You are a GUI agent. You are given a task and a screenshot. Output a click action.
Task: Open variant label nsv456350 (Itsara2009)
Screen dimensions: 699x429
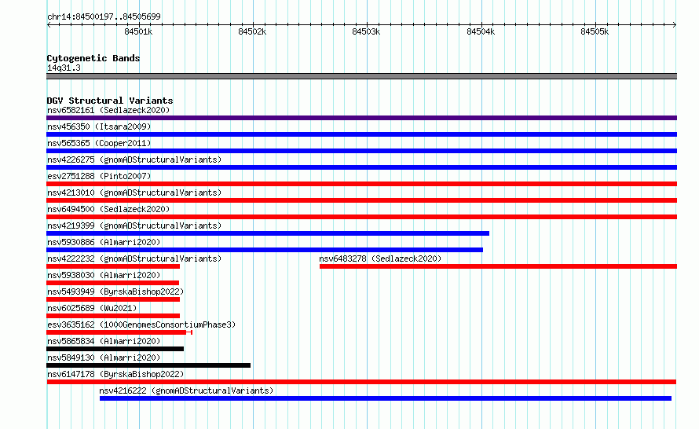click(99, 126)
